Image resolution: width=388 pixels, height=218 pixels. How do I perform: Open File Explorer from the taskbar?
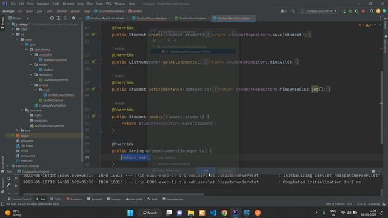(191, 213)
